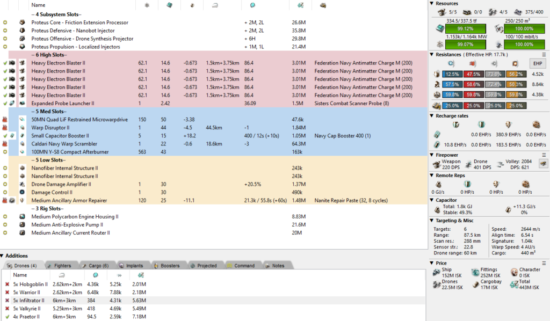Viewport: 550px width, 321px height.
Task: Open the Implants tab
Action: 131,266
